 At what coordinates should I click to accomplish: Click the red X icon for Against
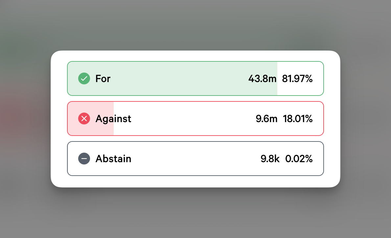(84, 119)
